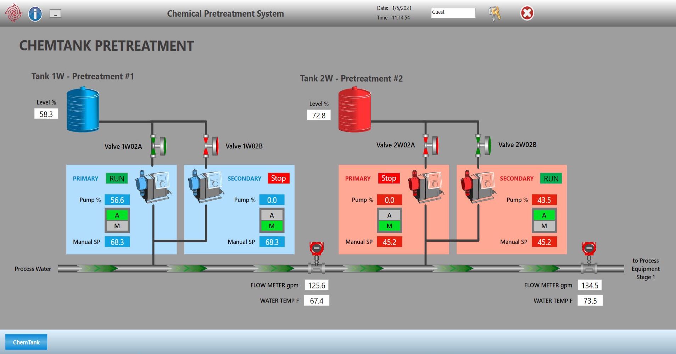The width and height of the screenshot is (676, 354).
Task: Click Tank 2W primary Pump % 0.0
Action: click(x=389, y=200)
